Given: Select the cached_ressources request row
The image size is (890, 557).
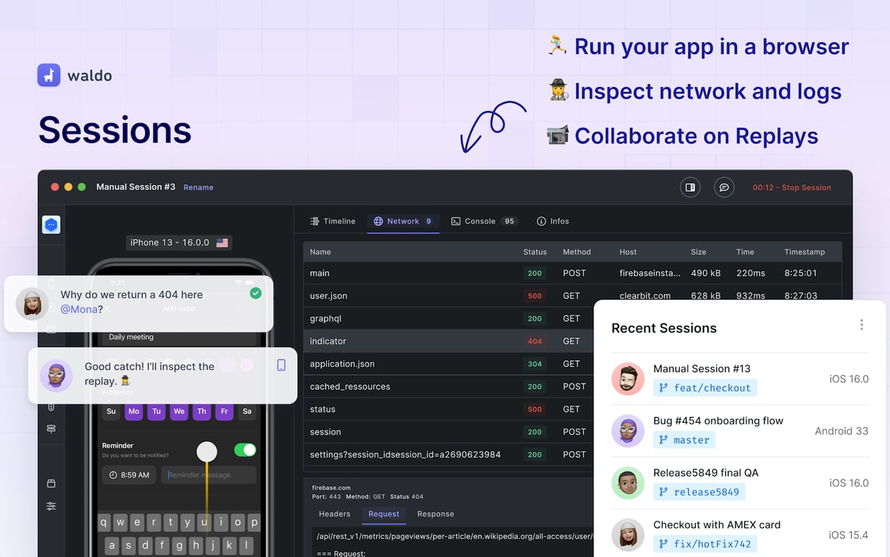Looking at the screenshot, I should click(448, 387).
